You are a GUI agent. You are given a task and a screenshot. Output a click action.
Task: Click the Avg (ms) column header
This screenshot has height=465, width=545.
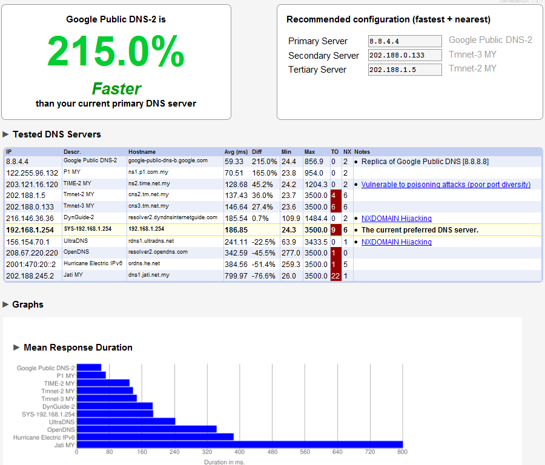click(x=236, y=151)
